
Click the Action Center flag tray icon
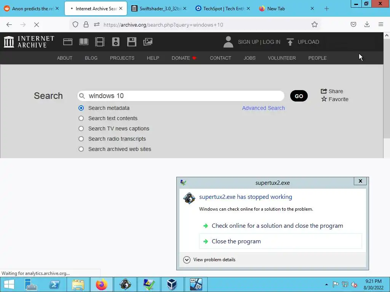tap(336, 284)
